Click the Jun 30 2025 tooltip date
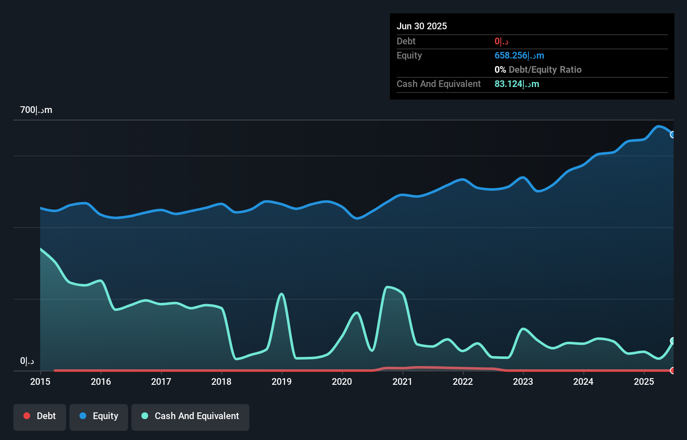 pos(422,26)
